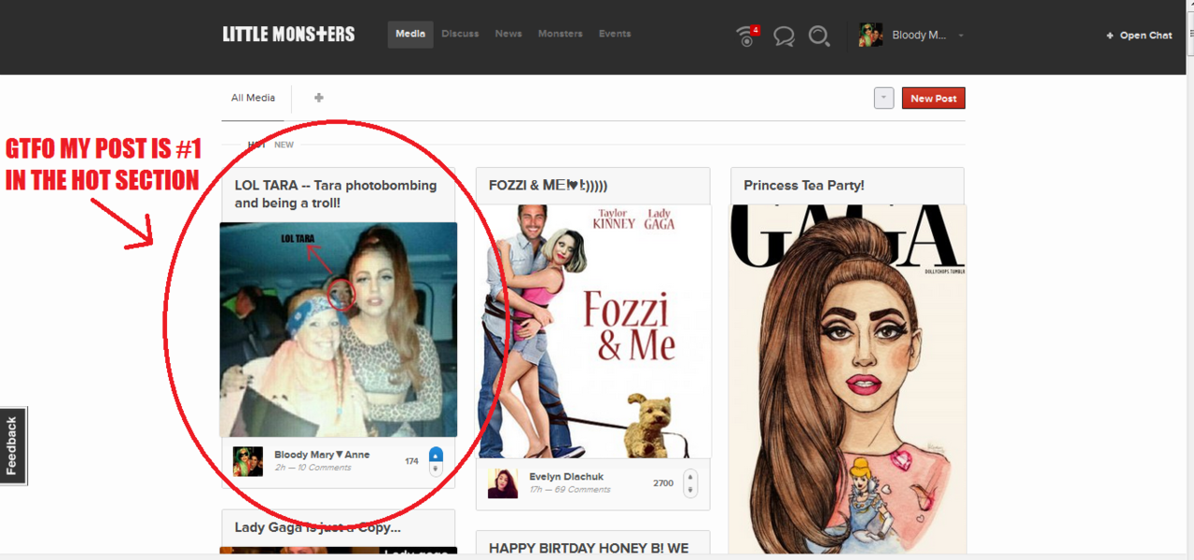The height and width of the screenshot is (560, 1194).
Task: Downvote the LOL TARA post
Action: tap(436, 469)
